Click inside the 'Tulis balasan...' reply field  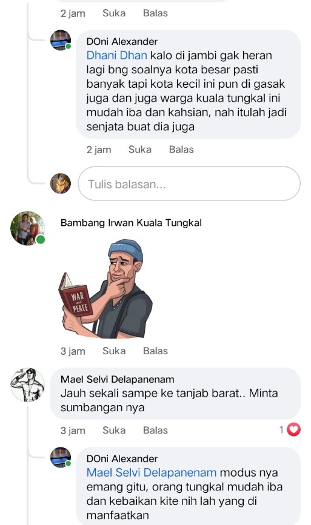click(189, 183)
